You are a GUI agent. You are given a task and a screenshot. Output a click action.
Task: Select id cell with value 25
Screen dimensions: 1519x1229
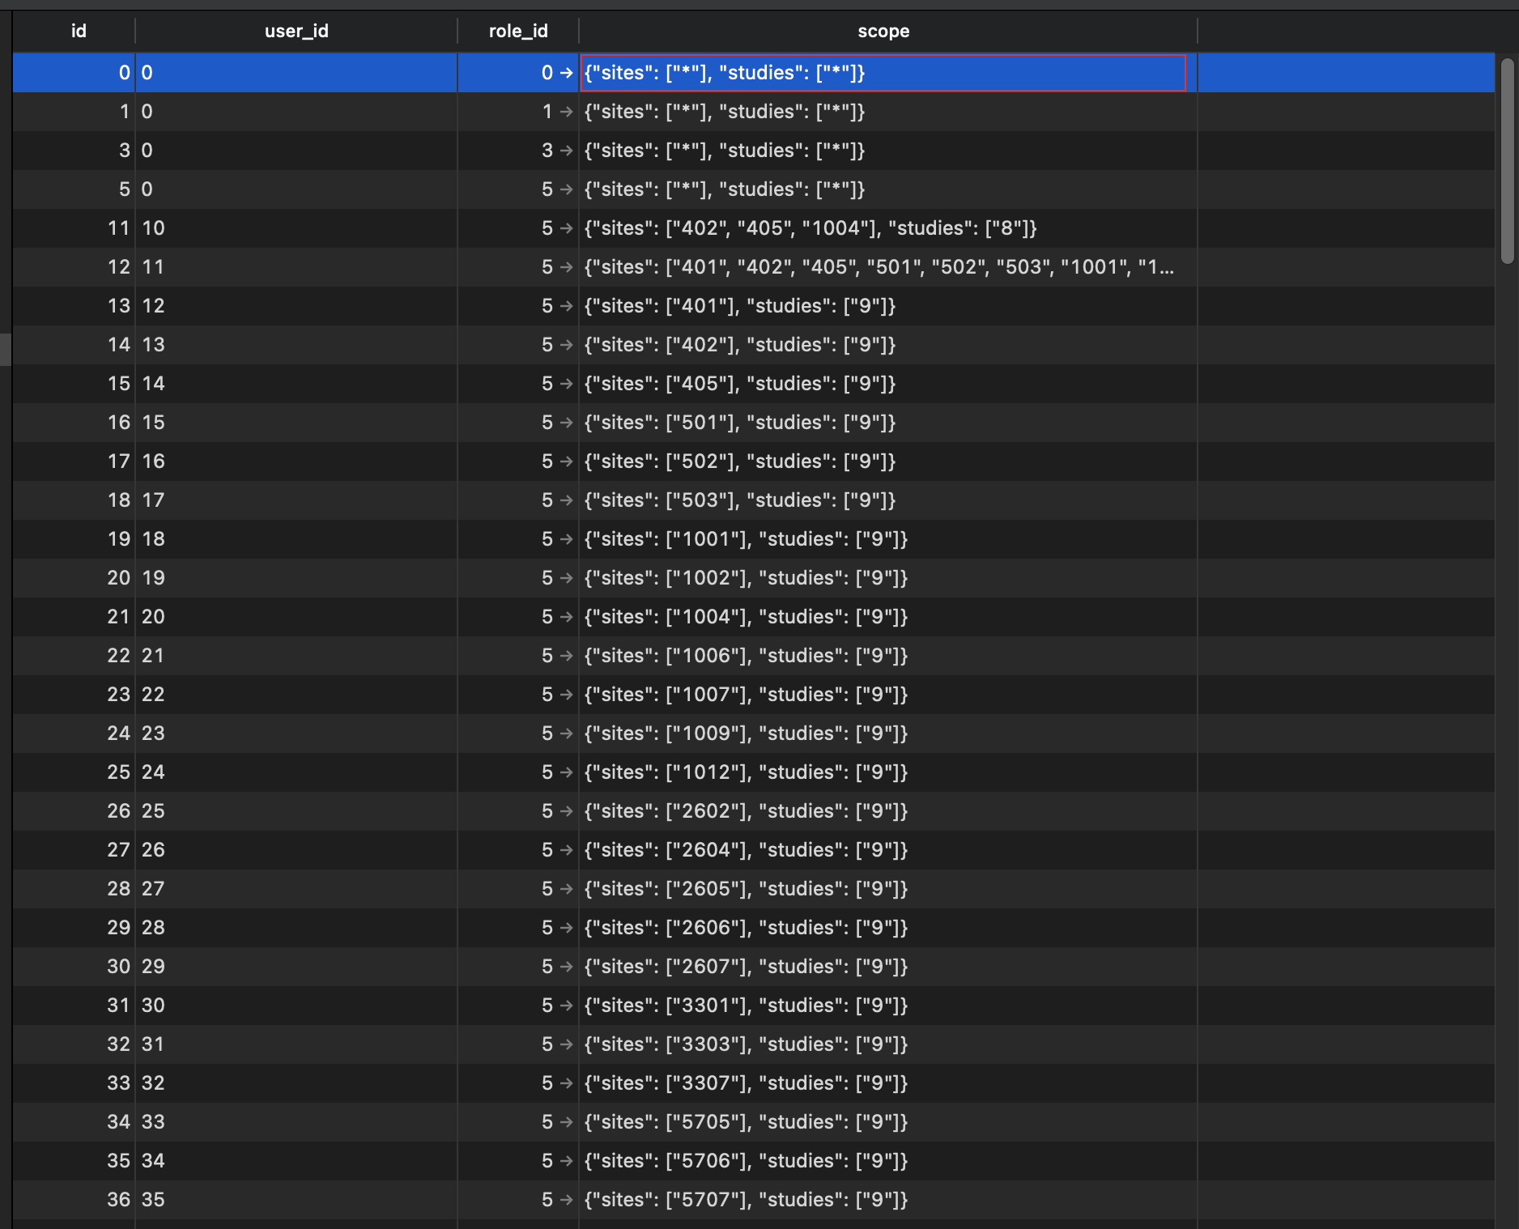coord(74,772)
